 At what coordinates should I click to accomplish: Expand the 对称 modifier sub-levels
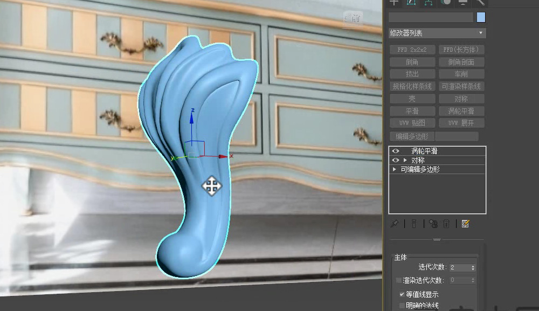click(405, 161)
